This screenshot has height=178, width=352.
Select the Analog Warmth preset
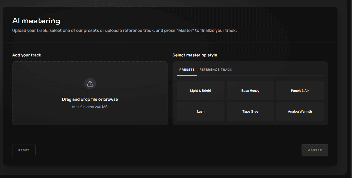(x=300, y=111)
